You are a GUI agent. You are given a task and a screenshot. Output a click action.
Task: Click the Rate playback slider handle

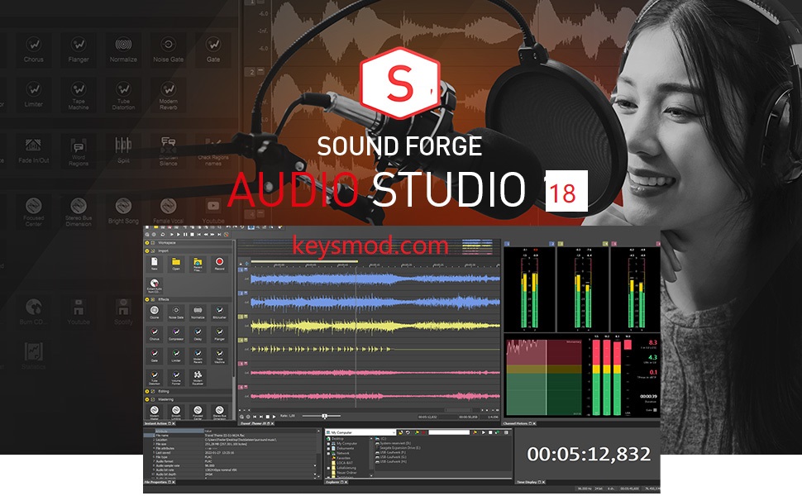325,417
